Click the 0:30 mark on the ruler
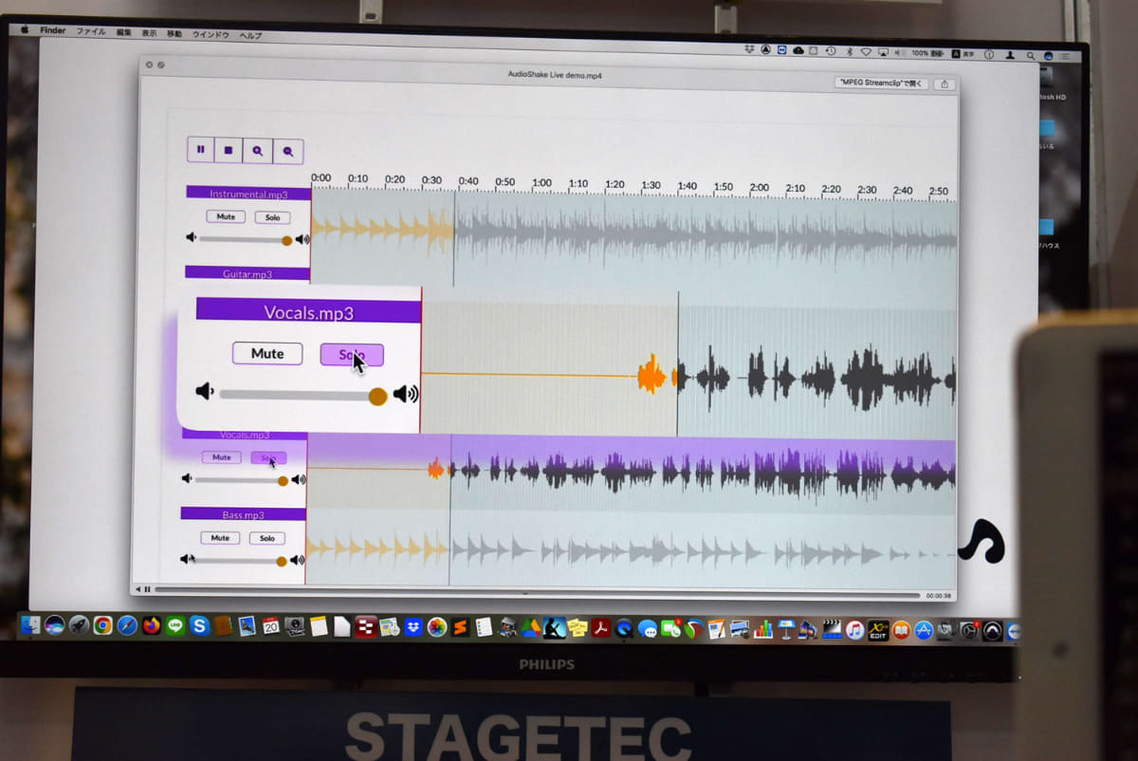This screenshot has height=761, width=1138. (x=431, y=180)
